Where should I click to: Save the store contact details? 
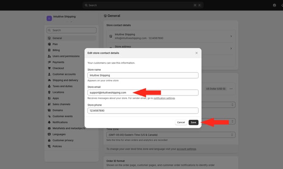193,122
